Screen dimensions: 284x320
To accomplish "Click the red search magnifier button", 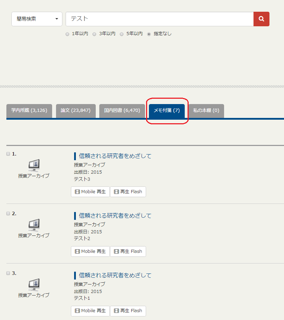I will [261, 19].
